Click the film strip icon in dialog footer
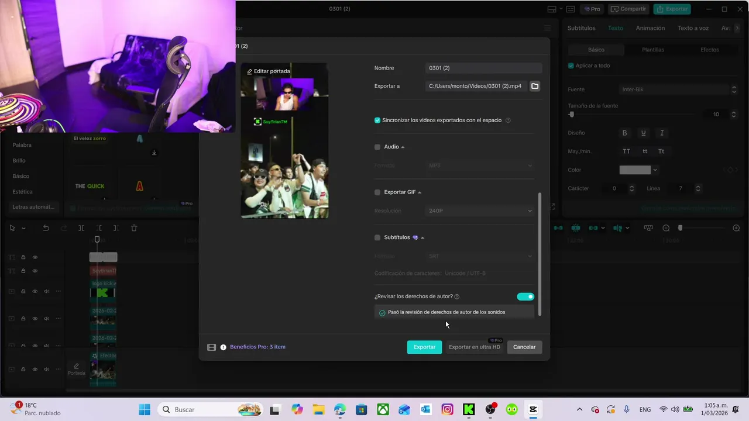749x421 pixels. [212, 347]
